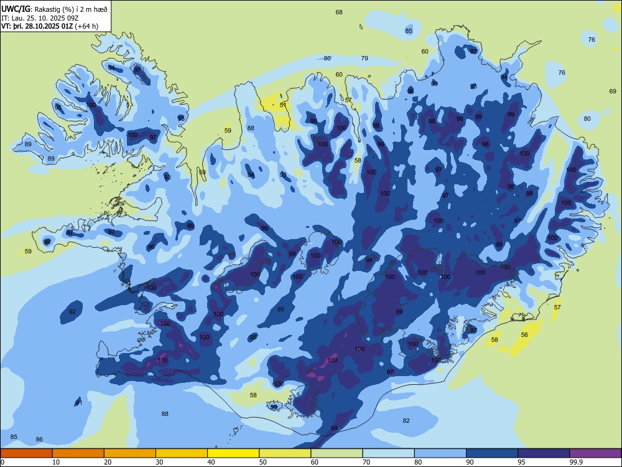This screenshot has width=622, height=467.
Task: Click the 10–20% orange legend swatch
Action: 78,453
